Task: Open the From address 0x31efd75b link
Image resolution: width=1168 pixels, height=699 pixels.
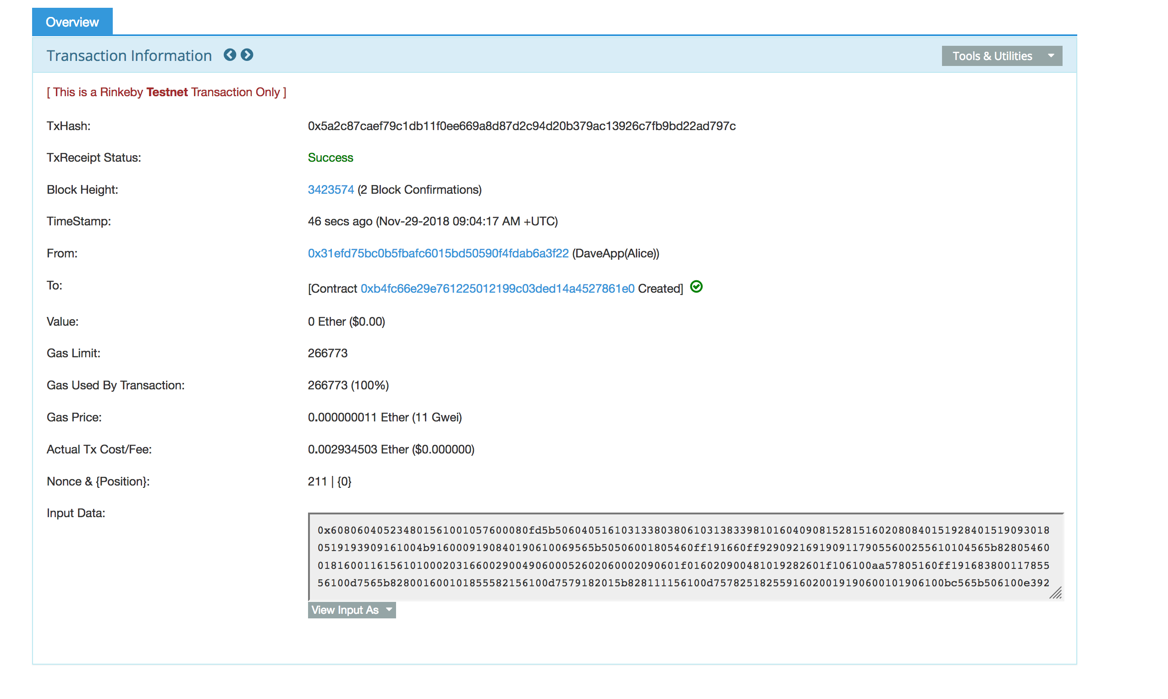Action: coord(438,253)
